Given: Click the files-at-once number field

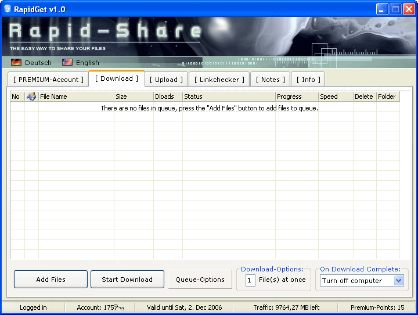Looking at the screenshot, I should coord(250,280).
